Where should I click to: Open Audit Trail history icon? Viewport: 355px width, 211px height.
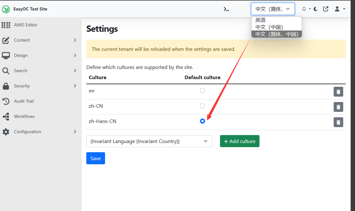click(x=6, y=101)
